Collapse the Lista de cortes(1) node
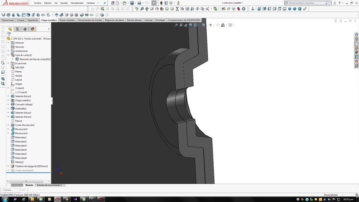Image resolution: width=359 pixels, height=202 pixels. [x=8, y=55]
